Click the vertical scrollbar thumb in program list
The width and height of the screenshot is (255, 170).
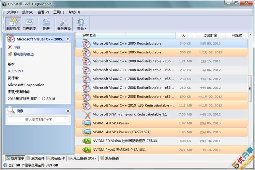pyautogui.click(x=250, y=88)
